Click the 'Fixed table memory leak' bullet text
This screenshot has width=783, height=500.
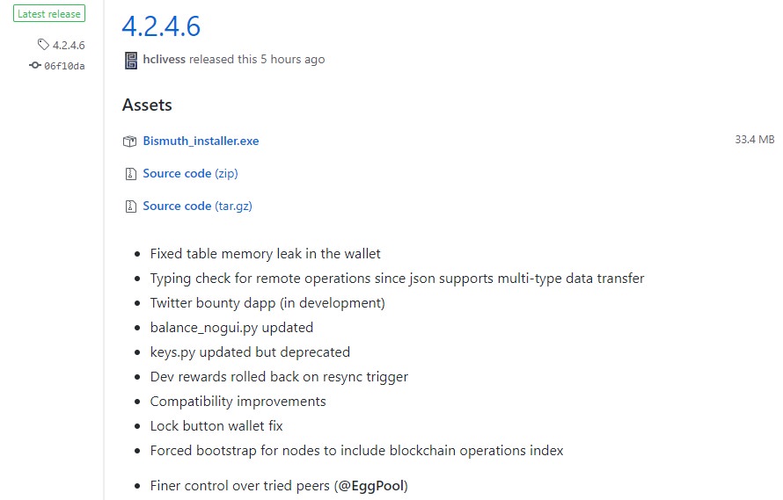[265, 253]
